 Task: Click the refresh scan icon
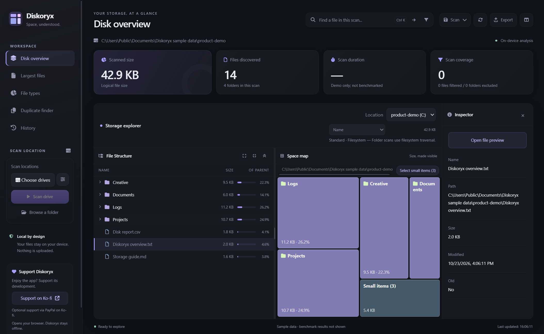point(480,20)
